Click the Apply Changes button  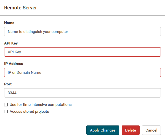tap(103, 130)
